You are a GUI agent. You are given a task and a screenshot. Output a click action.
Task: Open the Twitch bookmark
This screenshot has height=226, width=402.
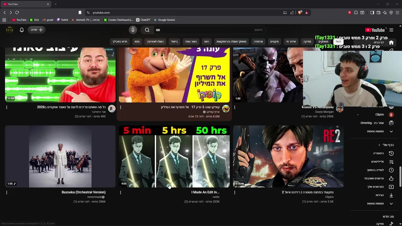pyautogui.click(x=62, y=20)
